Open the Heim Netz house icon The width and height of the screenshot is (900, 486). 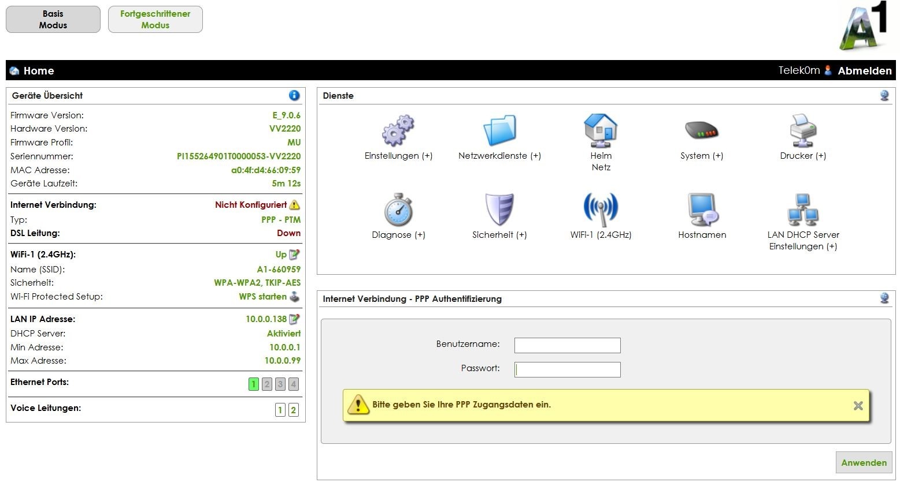click(601, 130)
